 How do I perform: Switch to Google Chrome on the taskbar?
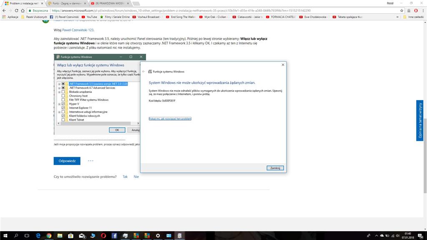click(x=49, y=236)
